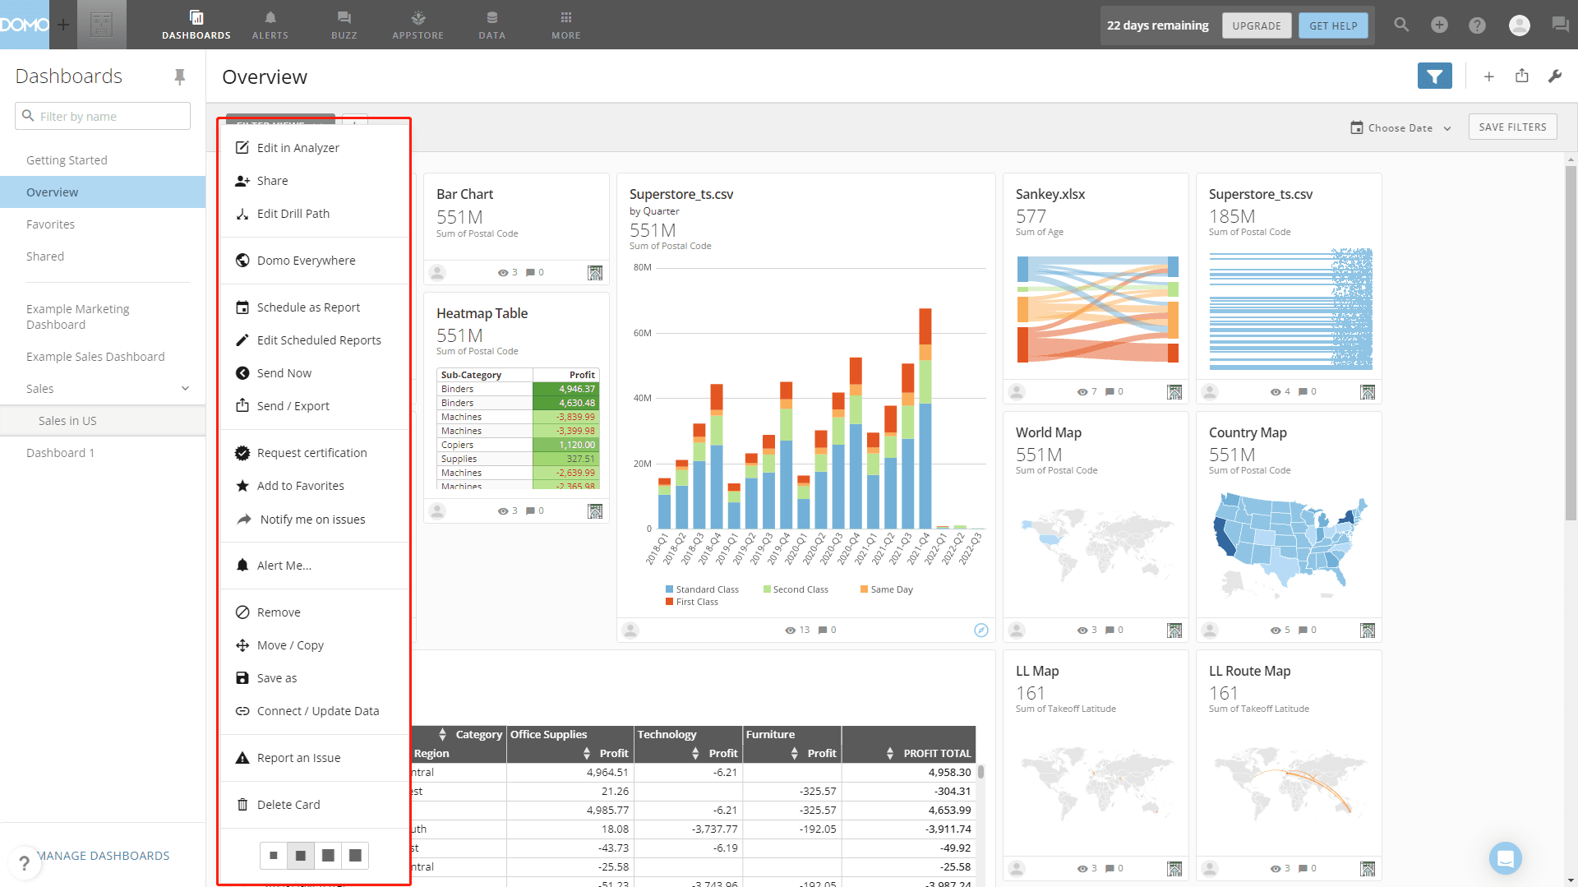
Task: Open the Buzz conversation icon at far right
Action: [1560, 25]
